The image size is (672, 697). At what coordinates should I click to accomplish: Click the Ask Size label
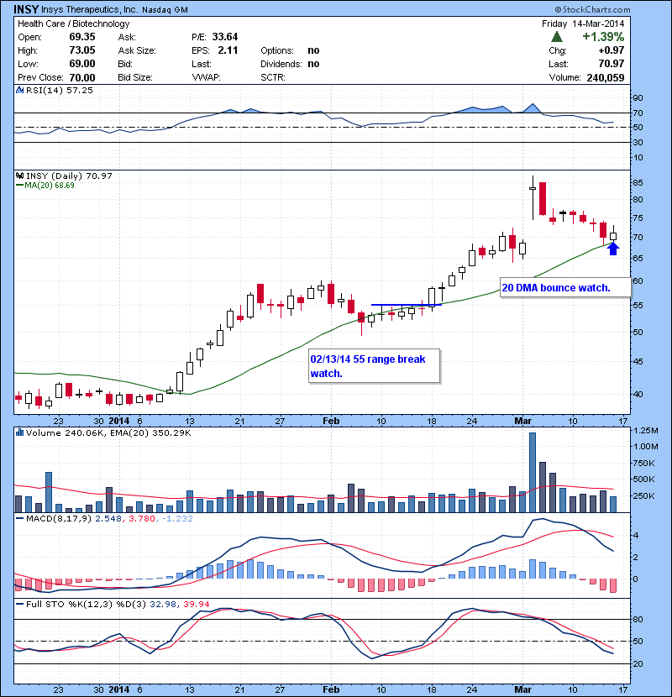[x=137, y=50]
